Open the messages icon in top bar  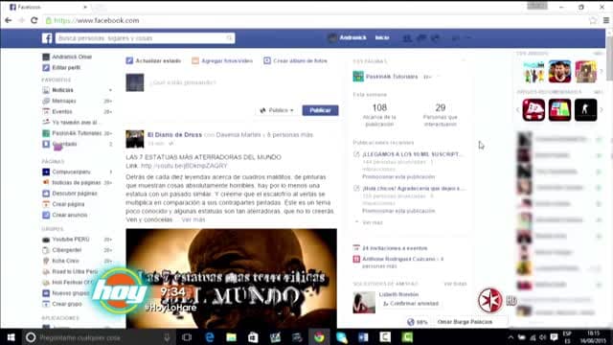[x=421, y=38]
